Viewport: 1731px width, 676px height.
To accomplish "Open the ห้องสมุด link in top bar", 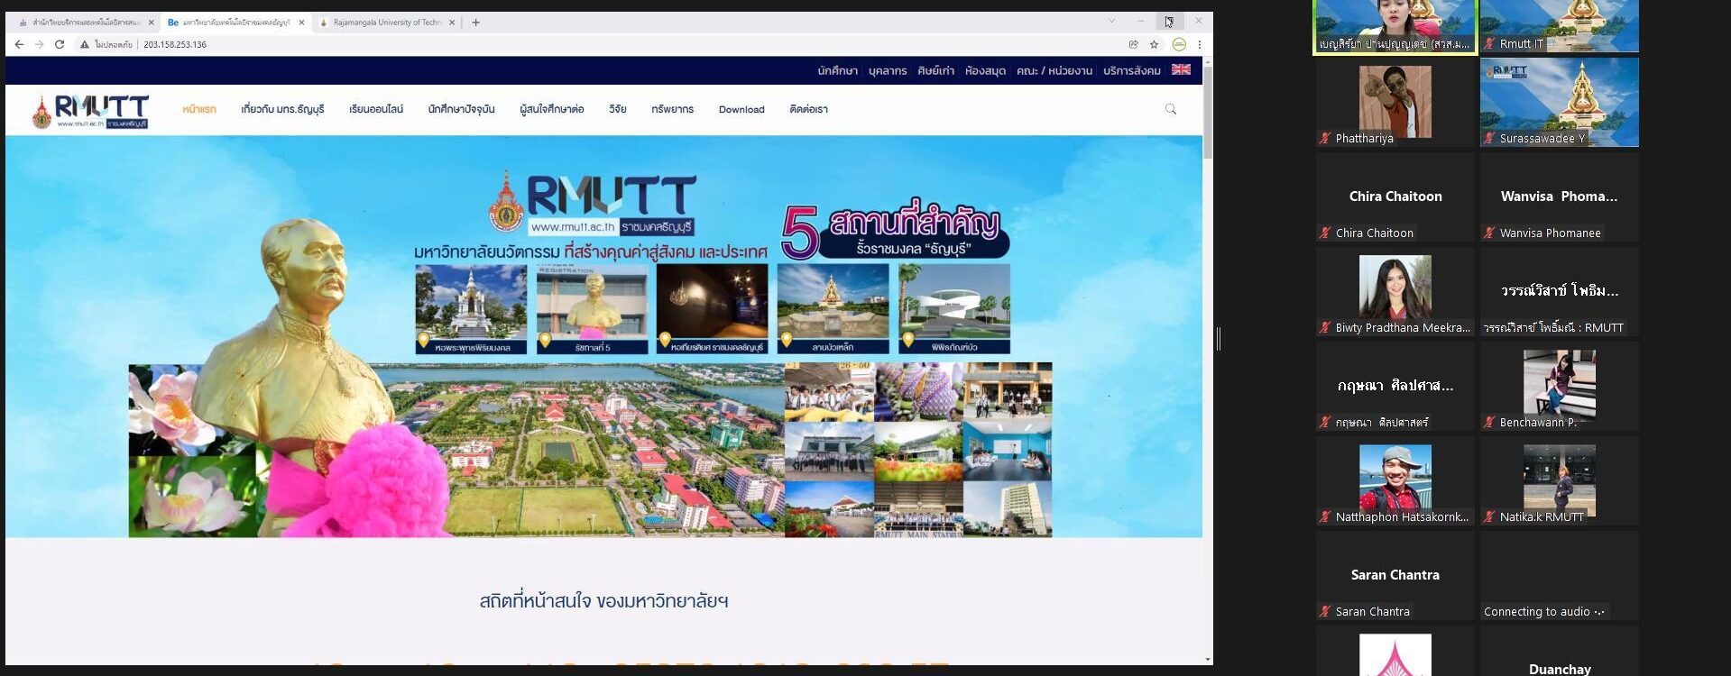I will [x=985, y=70].
